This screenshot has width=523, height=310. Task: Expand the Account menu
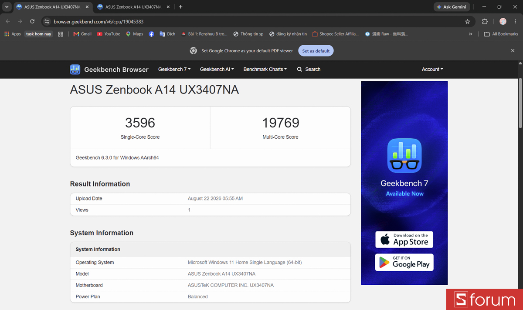click(432, 70)
